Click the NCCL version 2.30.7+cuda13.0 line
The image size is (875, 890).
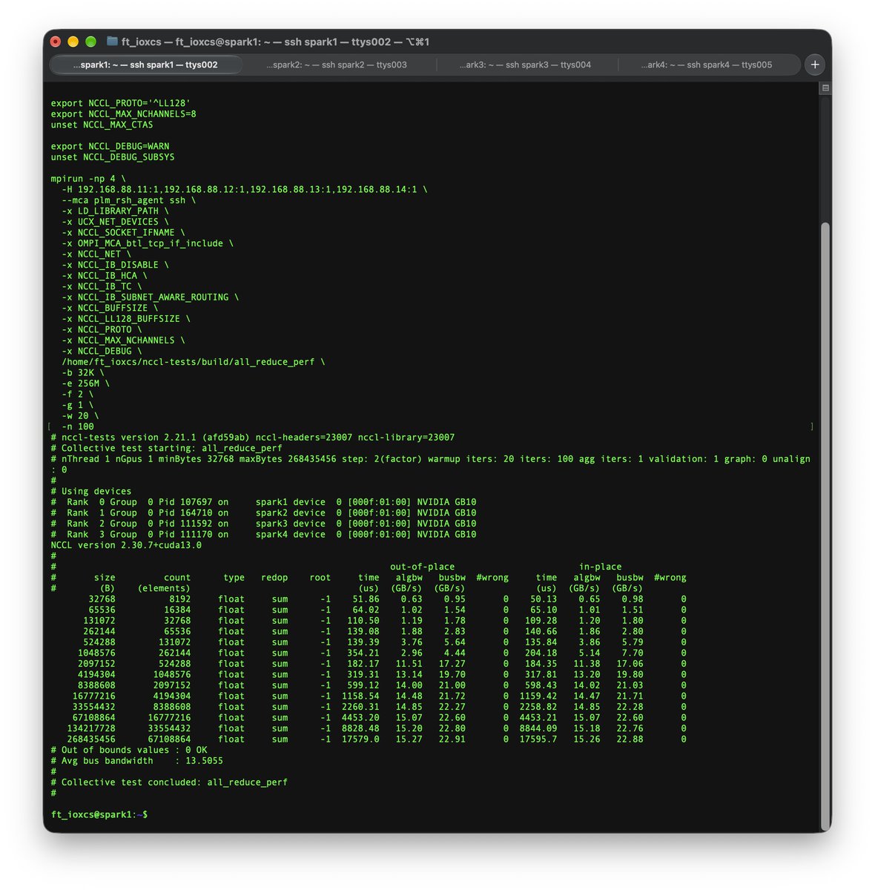point(126,545)
